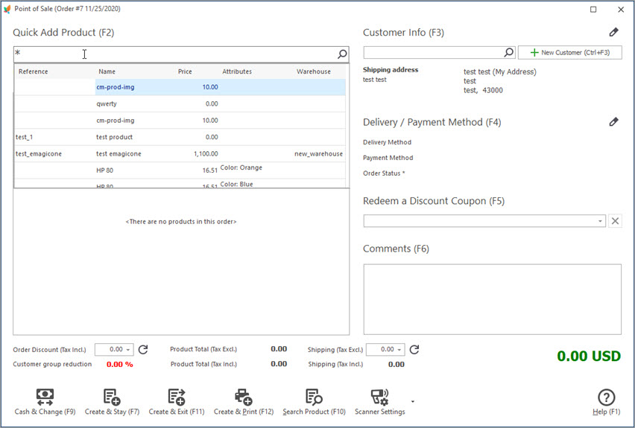Click the customer search magnifier icon
This screenshot has width=635, height=428.
tap(508, 52)
